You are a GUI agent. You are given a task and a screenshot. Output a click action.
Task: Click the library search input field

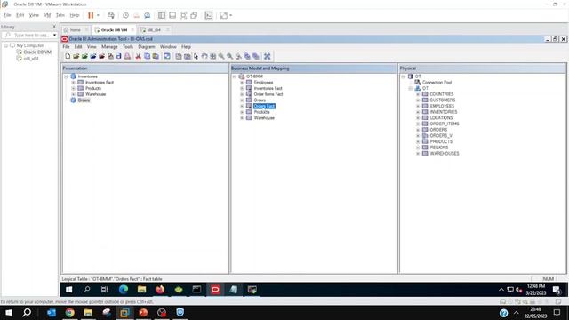(31, 36)
